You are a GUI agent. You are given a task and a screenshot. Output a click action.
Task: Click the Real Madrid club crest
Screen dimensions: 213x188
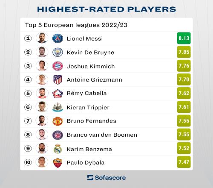(x=58, y=149)
